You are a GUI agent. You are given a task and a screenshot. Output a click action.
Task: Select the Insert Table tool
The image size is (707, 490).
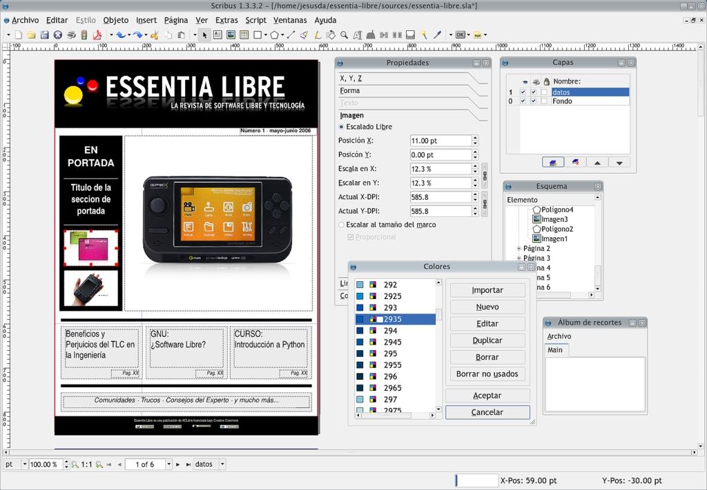(x=244, y=34)
